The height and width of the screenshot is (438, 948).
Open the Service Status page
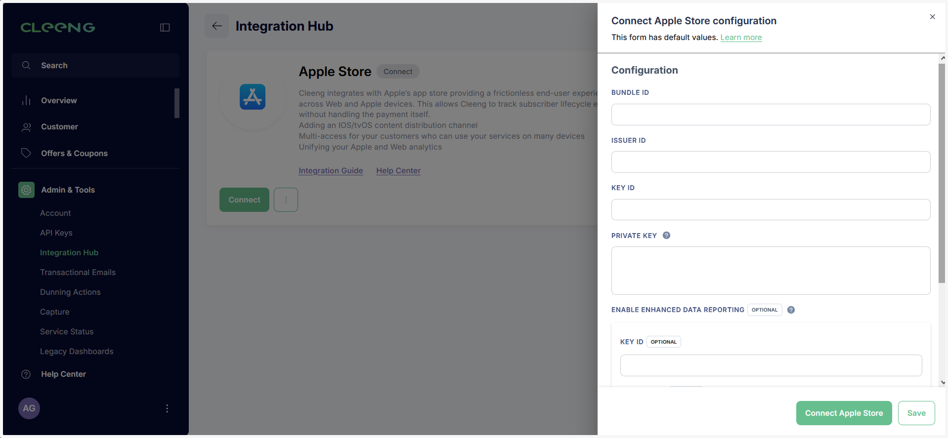click(x=67, y=332)
